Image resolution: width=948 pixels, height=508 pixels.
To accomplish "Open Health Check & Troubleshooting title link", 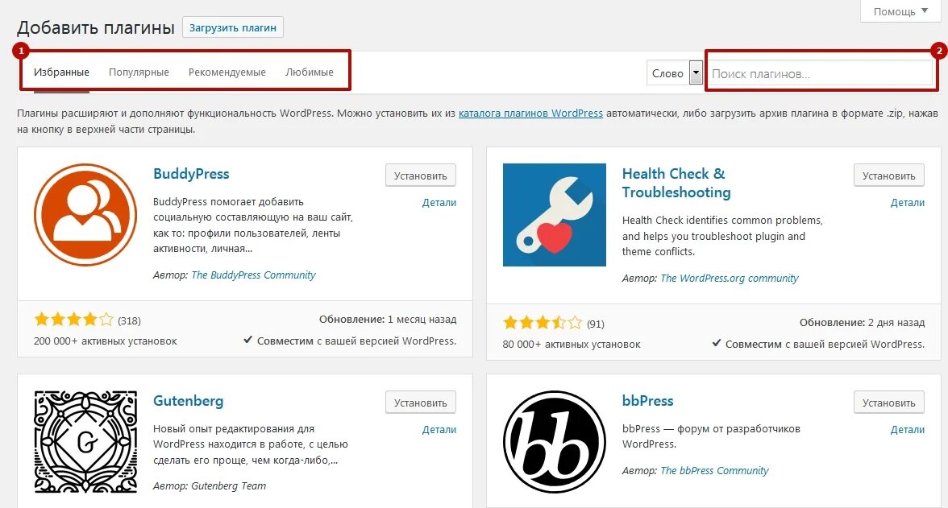I will point(676,183).
